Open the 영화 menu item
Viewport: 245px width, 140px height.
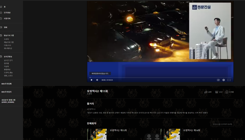pyautogui.click(x=5, y=27)
